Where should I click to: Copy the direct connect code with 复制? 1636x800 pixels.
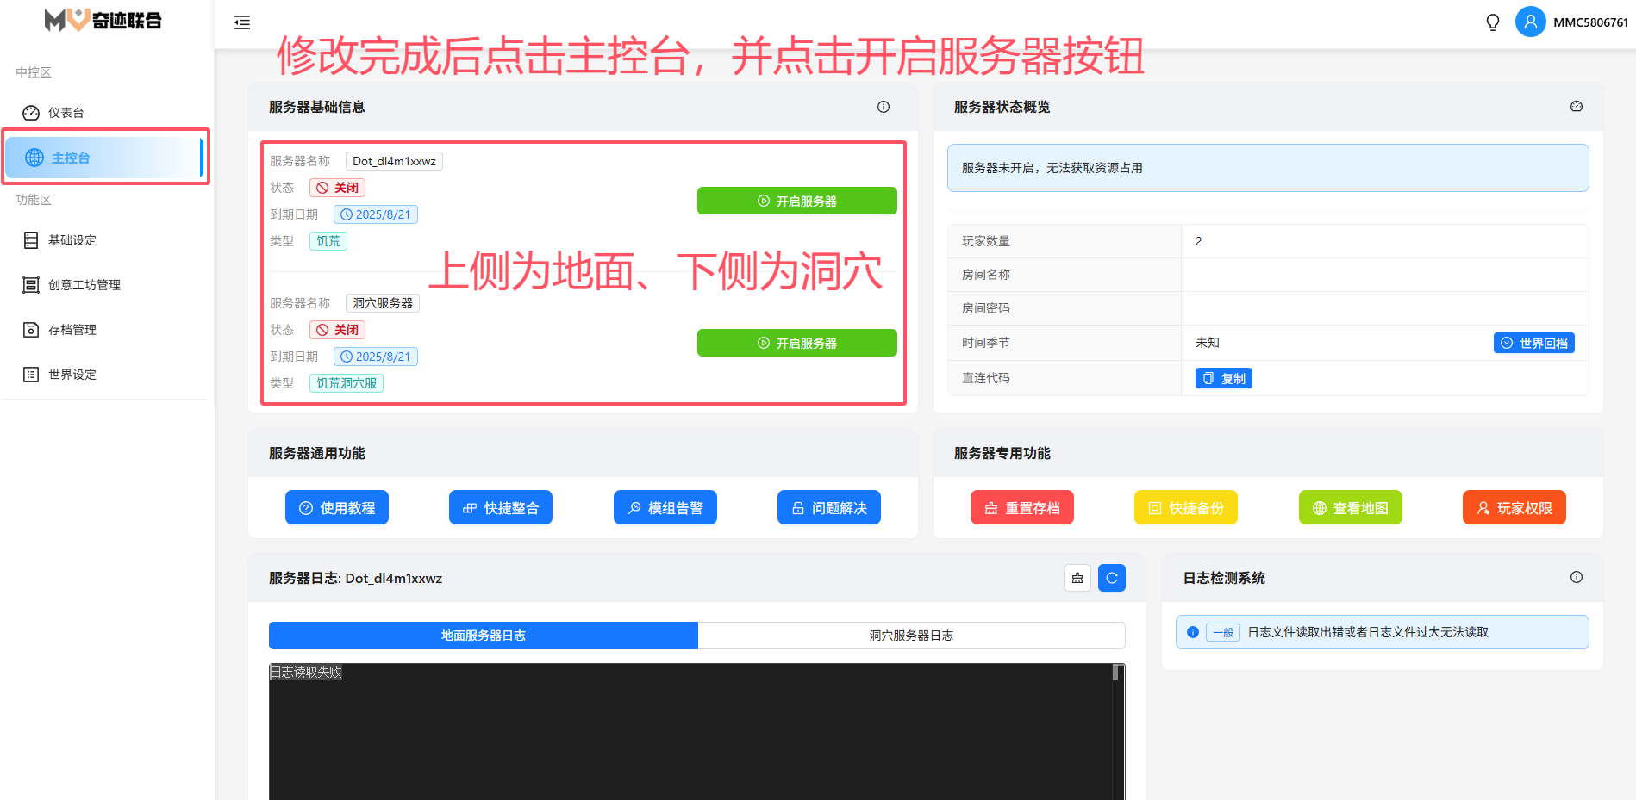(x=1223, y=378)
